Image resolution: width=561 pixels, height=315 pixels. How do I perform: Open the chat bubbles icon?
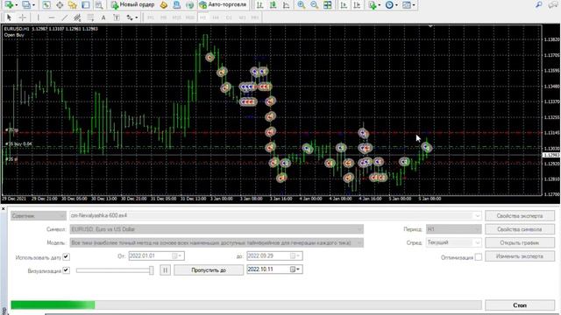(553, 4)
